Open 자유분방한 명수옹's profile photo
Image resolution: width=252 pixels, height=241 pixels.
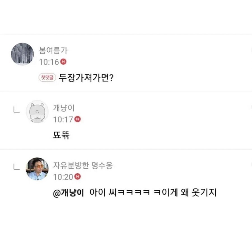[37, 169]
